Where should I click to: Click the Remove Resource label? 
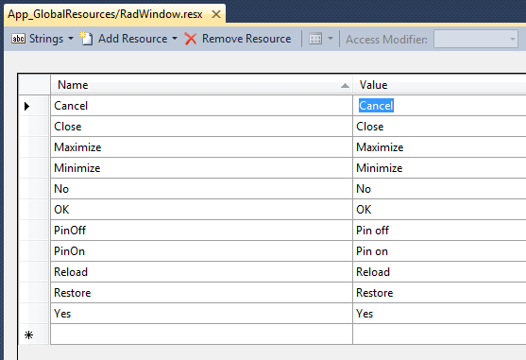tap(246, 39)
